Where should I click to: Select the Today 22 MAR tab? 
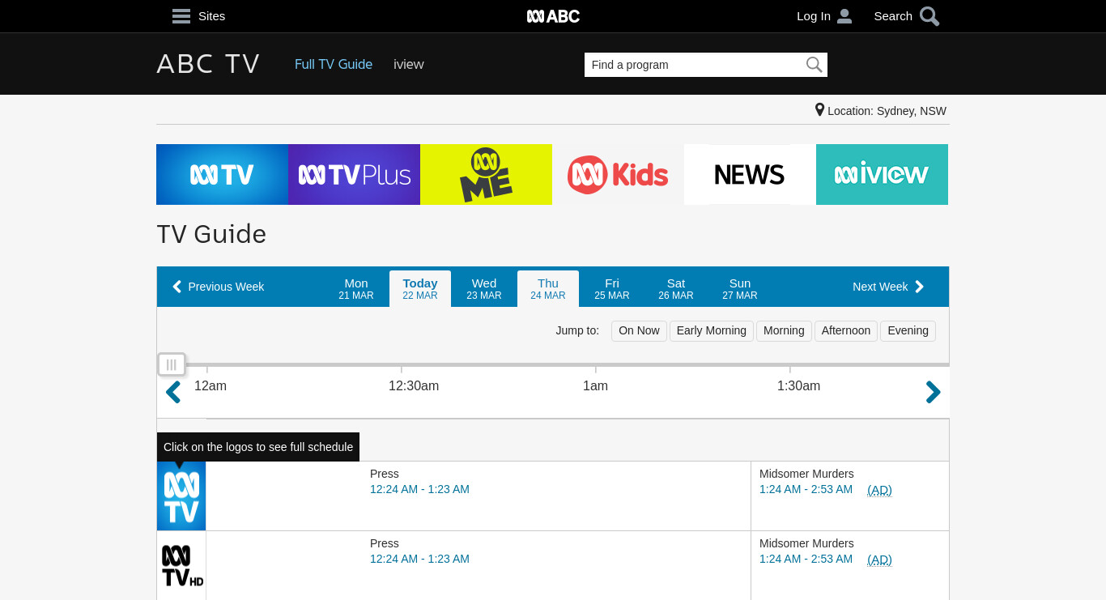[420, 288]
